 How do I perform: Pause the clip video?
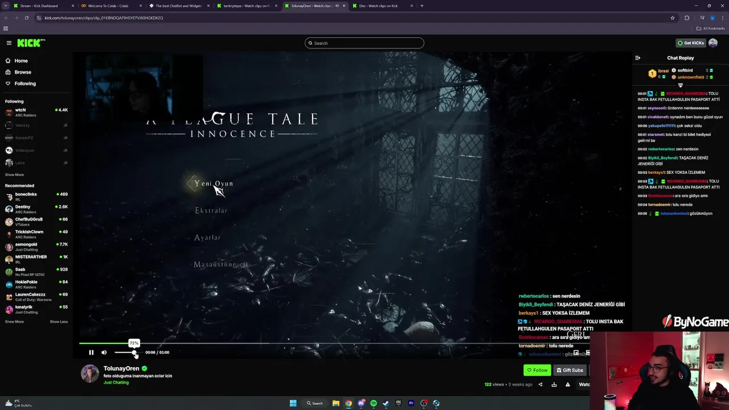coord(91,352)
